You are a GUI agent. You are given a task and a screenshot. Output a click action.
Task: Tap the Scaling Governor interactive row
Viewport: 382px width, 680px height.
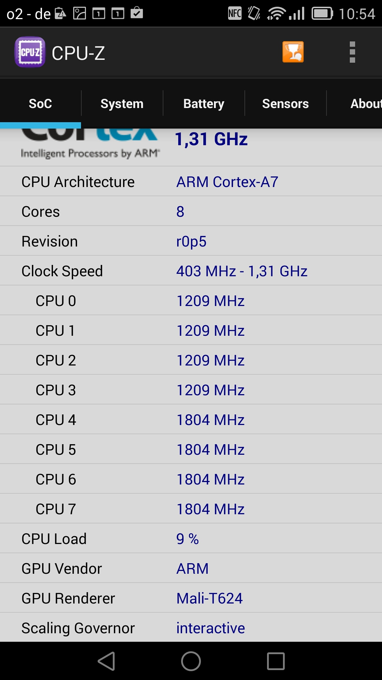[x=191, y=628]
